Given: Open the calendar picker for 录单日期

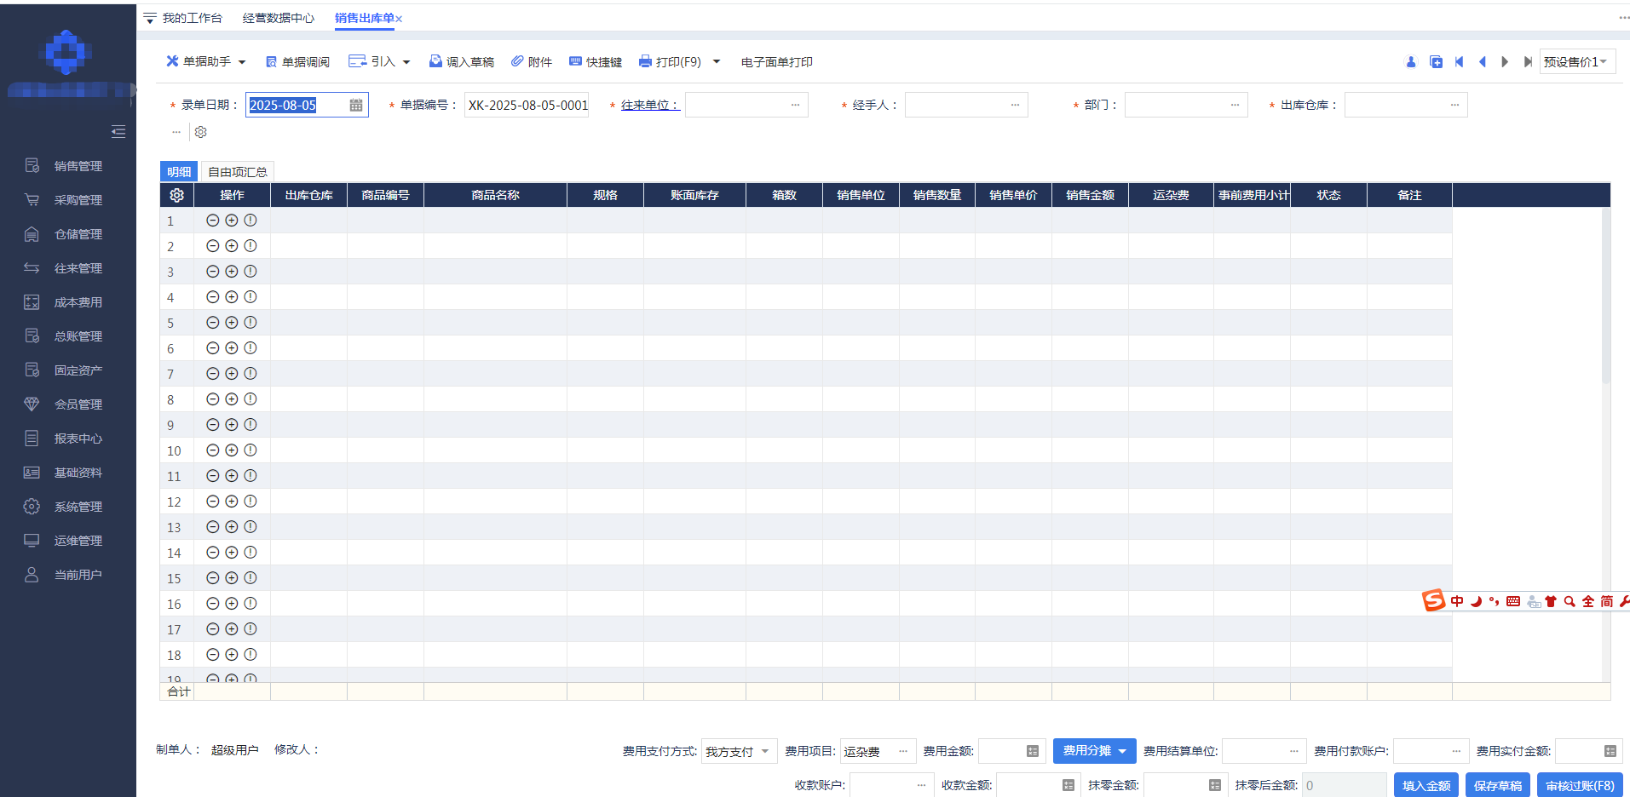Looking at the screenshot, I should 356,105.
